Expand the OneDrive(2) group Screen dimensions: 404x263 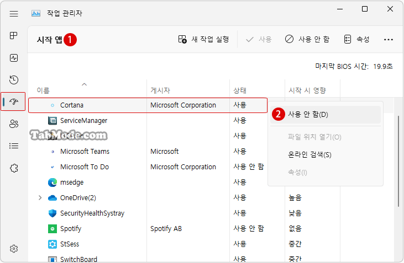(40, 198)
